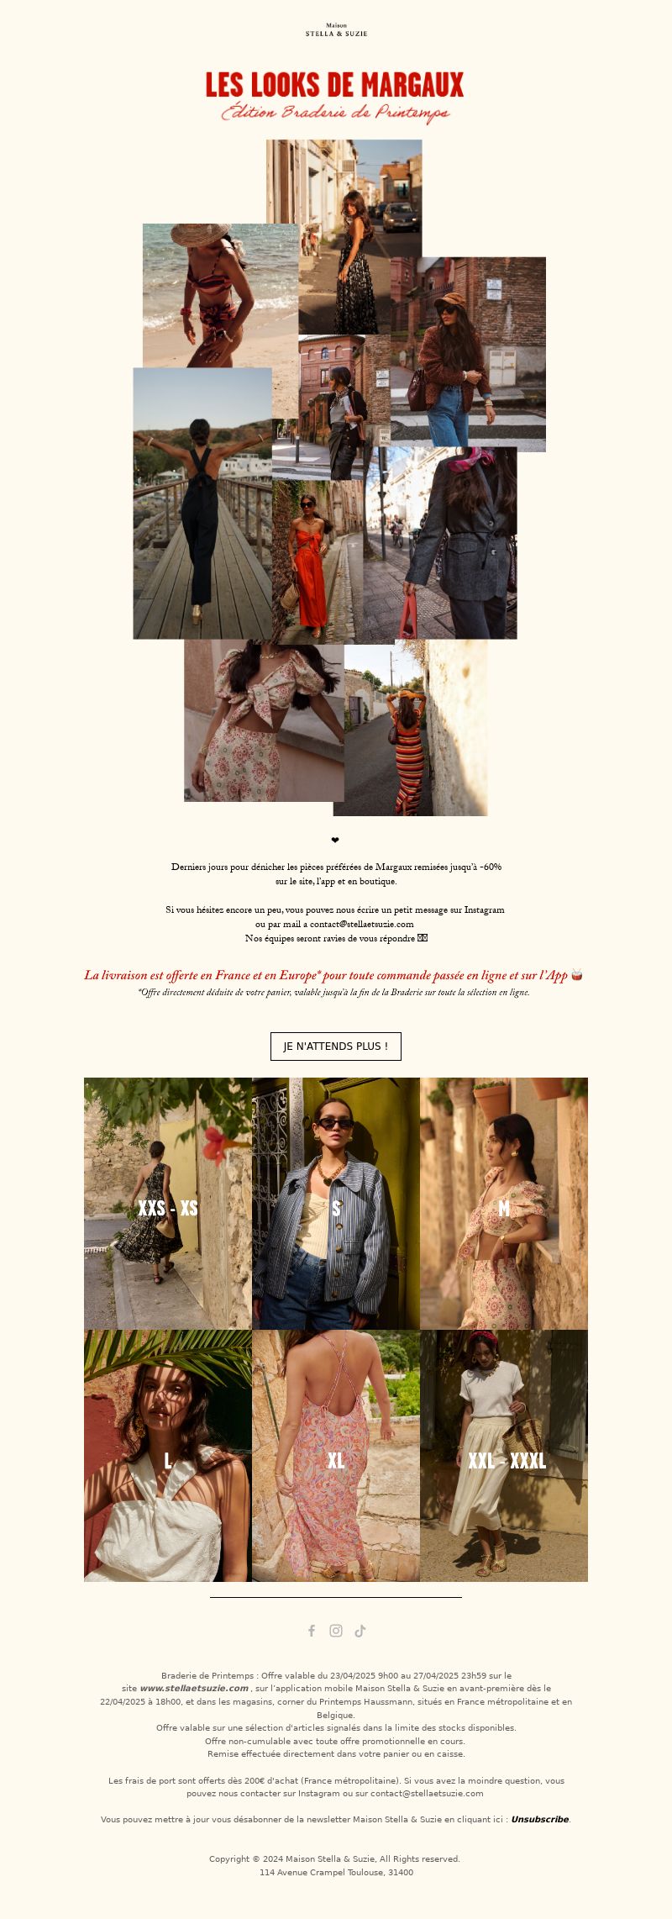The width and height of the screenshot is (672, 1919).
Task: Select the XXL - XXXL size tile
Action: (x=504, y=1456)
